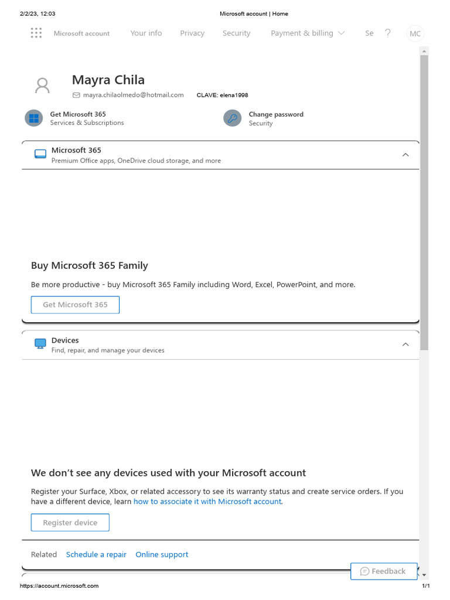Image resolution: width=450 pixels, height=600 pixels.
Task: Open the Security tab
Action: [237, 33]
